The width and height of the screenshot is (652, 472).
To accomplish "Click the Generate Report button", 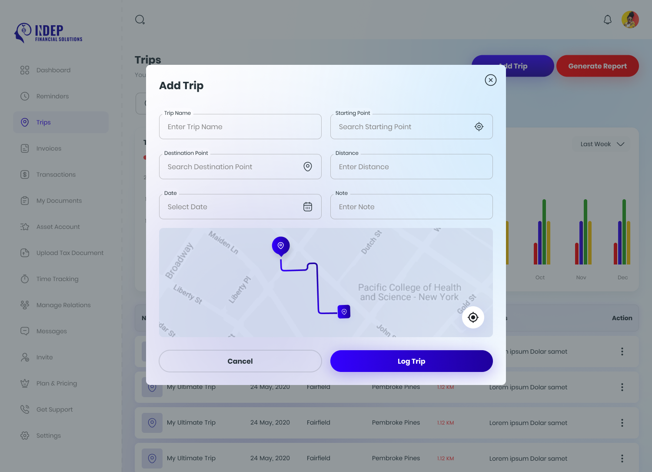I will tap(597, 66).
